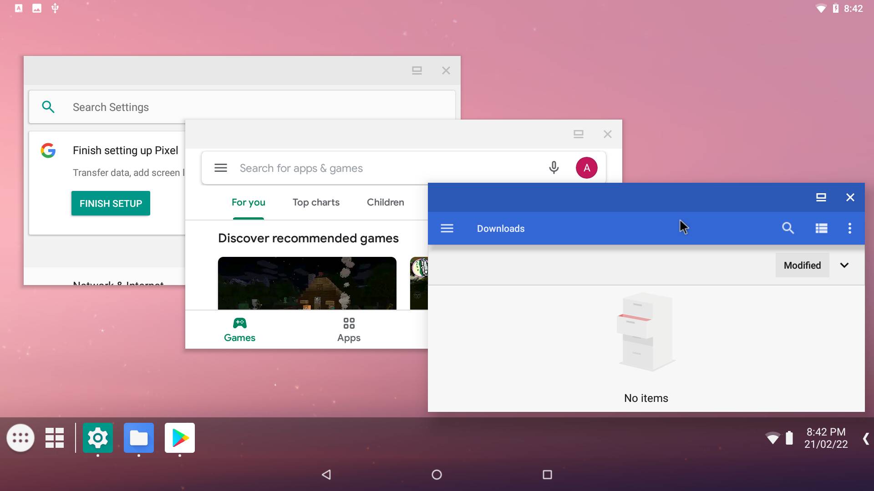Launch Settings from the taskbar gear icon
Viewport: 874px width, 491px height.
pyautogui.click(x=98, y=438)
